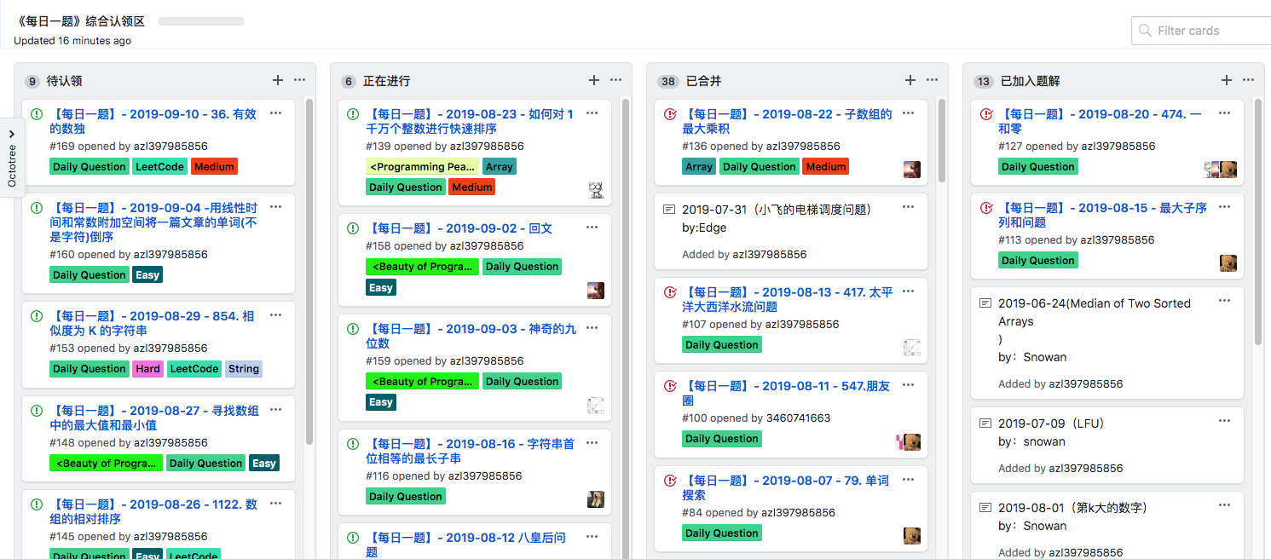
Task: Click open issue icon on card #139
Action: pyautogui.click(x=353, y=113)
